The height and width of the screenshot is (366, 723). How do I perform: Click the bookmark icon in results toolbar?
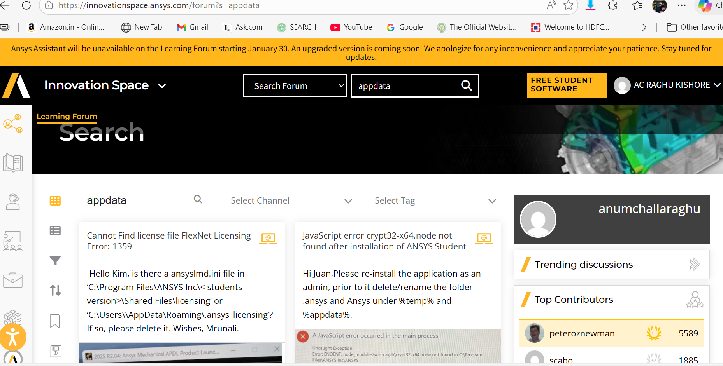click(x=55, y=321)
